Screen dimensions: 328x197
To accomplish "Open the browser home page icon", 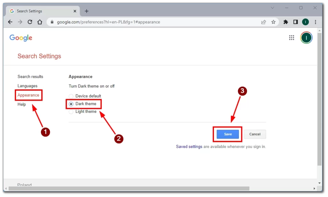I will 40,22.
